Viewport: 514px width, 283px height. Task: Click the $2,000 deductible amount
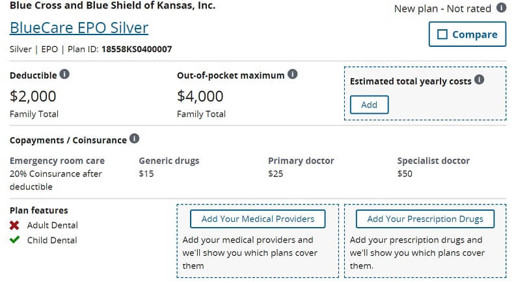[33, 96]
